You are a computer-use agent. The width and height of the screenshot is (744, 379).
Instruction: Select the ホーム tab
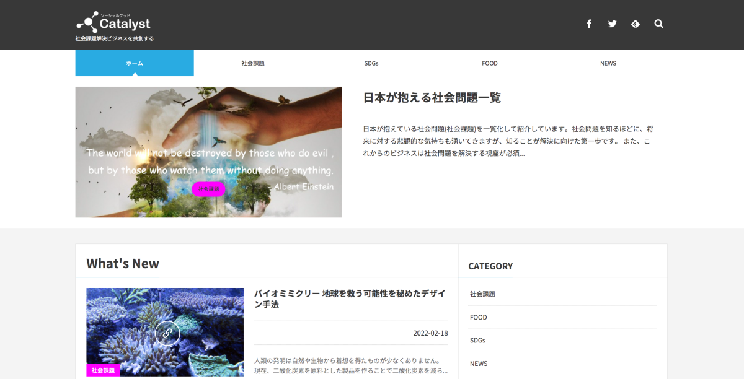click(135, 63)
